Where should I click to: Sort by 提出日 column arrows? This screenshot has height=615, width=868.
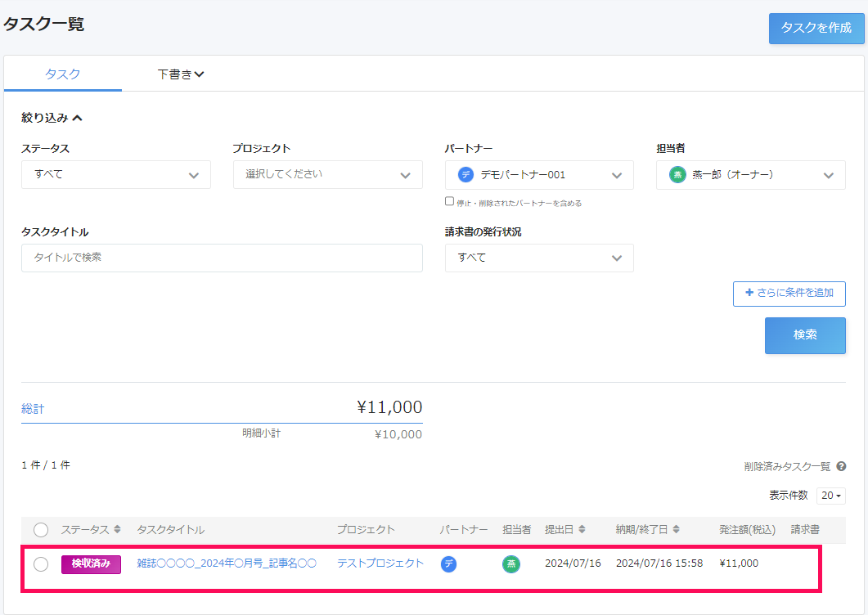tap(582, 530)
